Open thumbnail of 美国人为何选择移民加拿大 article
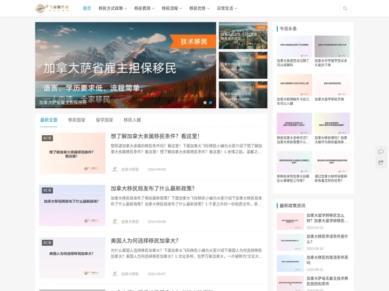This screenshot has width=389, height=291. point(72,258)
